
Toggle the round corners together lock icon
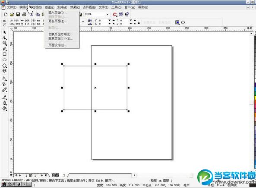(139, 23)
